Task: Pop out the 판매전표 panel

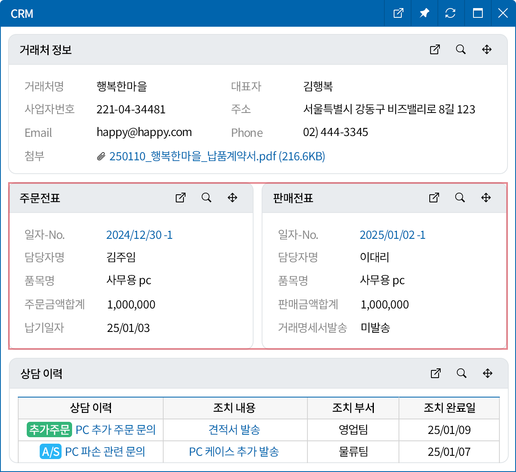Action: point(434,198)
